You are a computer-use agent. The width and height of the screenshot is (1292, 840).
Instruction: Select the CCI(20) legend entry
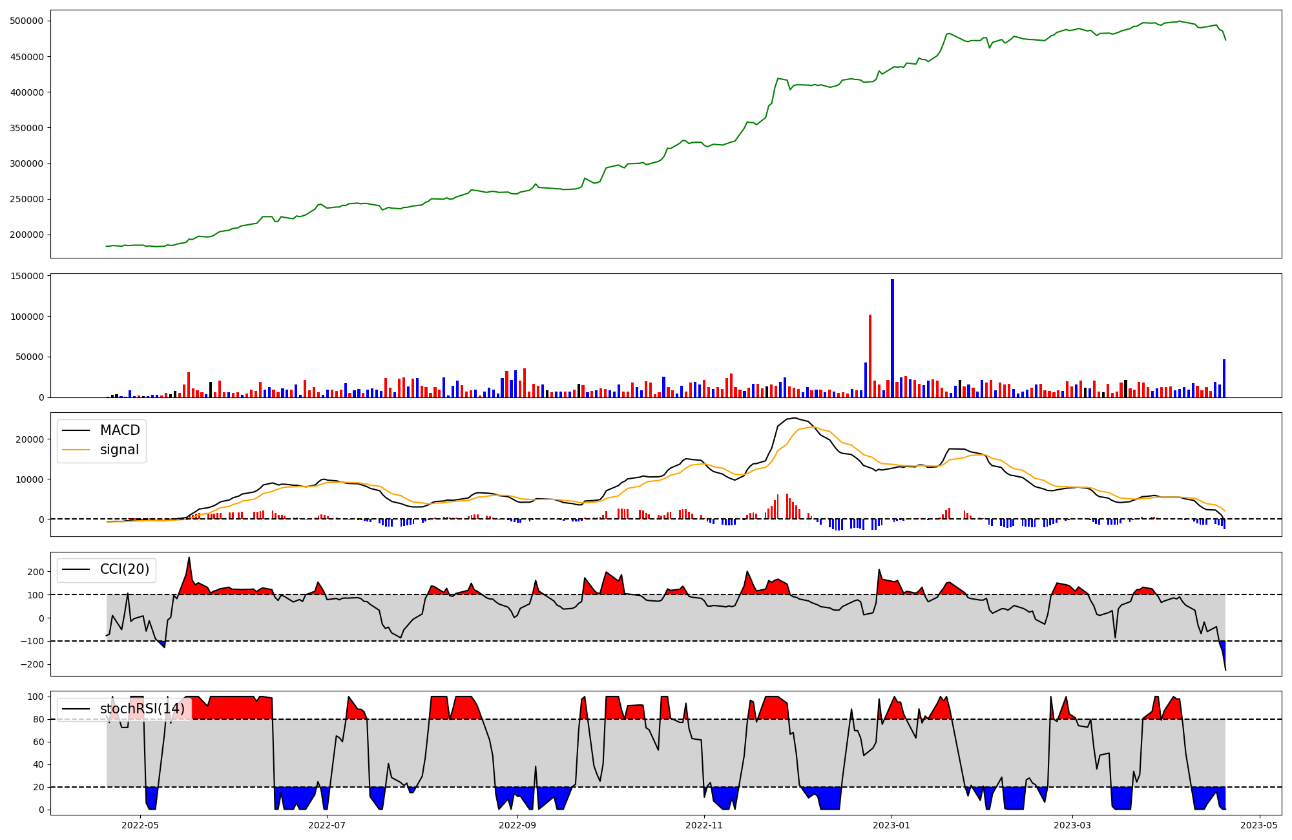[x=125, y=569]
